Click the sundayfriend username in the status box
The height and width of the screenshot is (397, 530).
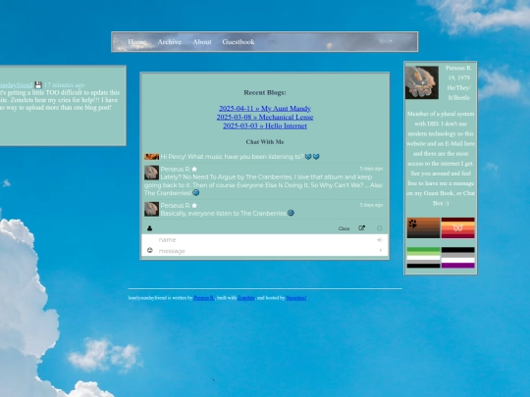click(17, 85)
